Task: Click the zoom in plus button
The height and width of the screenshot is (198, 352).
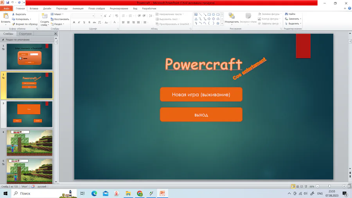Action: point(344,186)
